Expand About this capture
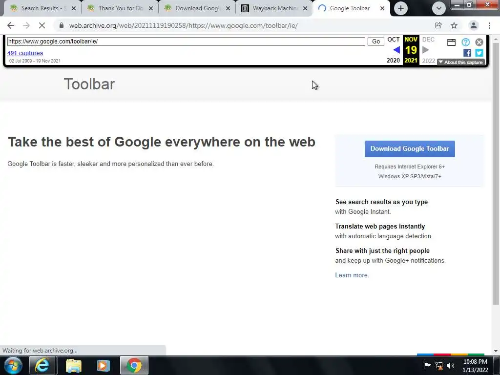 pyautogui.click(x=461, y=62)
